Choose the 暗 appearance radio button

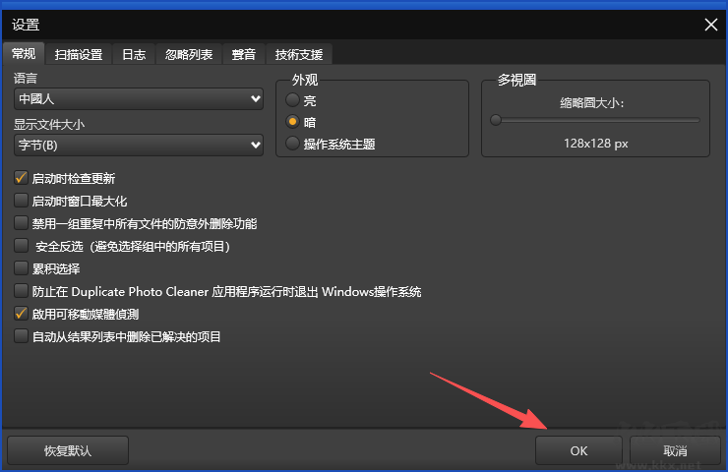pos(292,122)
